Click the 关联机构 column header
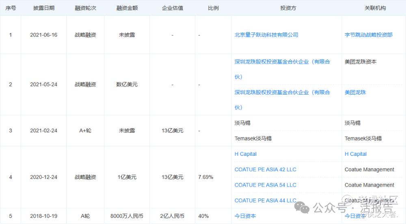 coord(375,8)
